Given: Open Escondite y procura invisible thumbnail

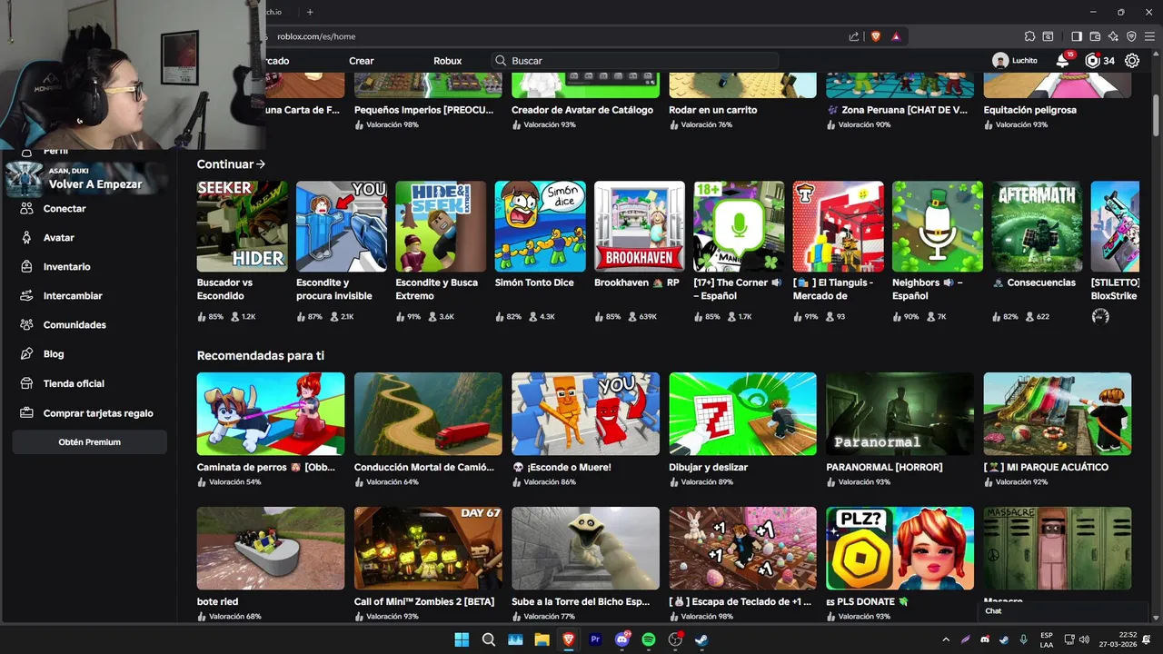Looking at the screenshot, I should pos(342,226).
